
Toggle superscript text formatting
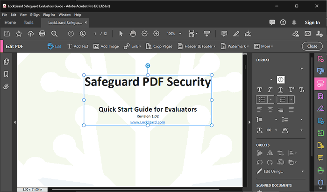pyautogui.click(x=291, y=90)
